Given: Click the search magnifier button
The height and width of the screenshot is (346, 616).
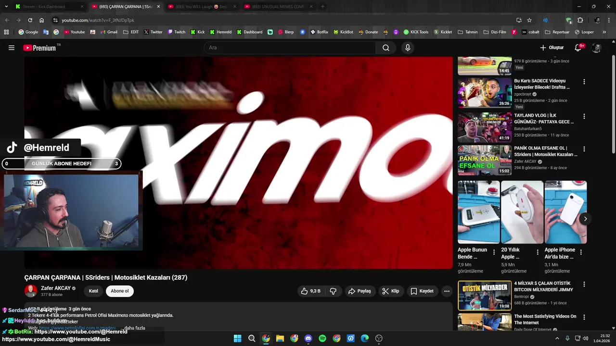Looking at the screenshot, I should (x=386, y=48).
